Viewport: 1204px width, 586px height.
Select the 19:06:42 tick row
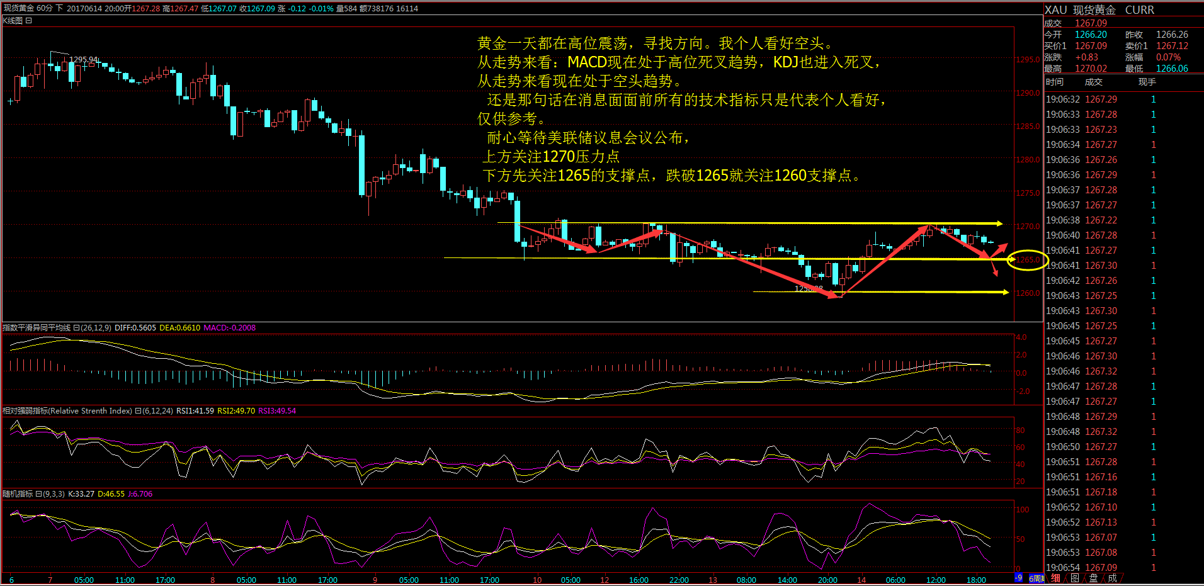tap(1123, 281)
